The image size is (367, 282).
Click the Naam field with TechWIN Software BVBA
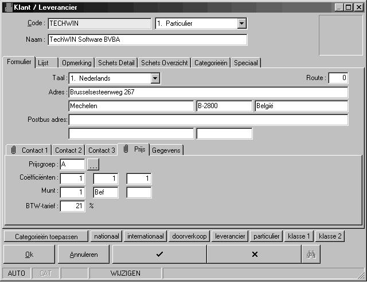click(147, 39)
